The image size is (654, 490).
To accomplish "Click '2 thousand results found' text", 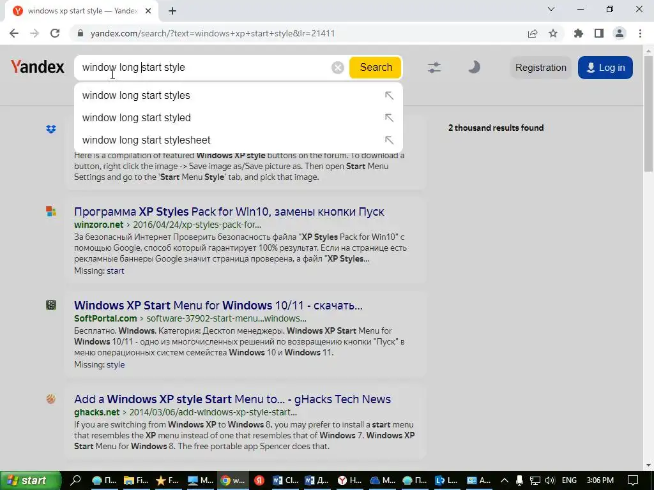I will 496,128.
